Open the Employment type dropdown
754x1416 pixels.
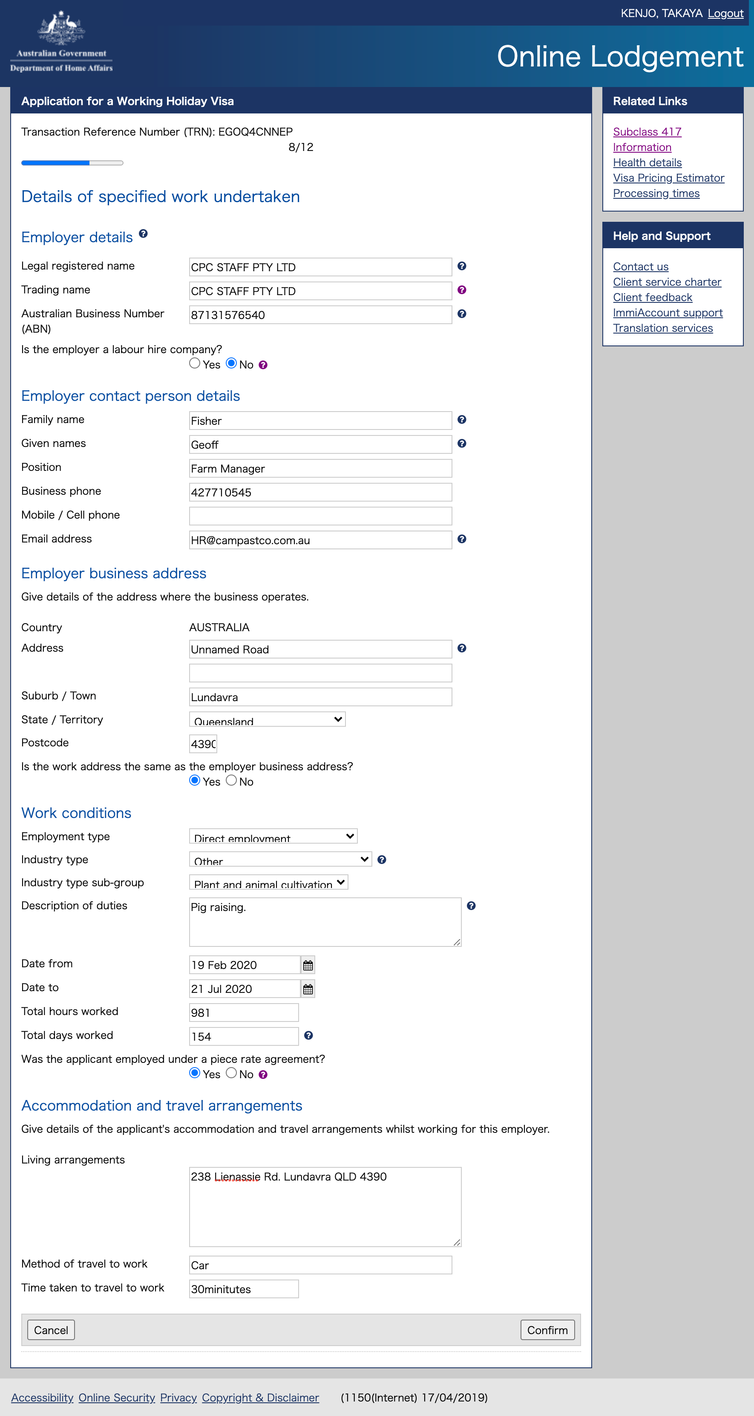273,837
